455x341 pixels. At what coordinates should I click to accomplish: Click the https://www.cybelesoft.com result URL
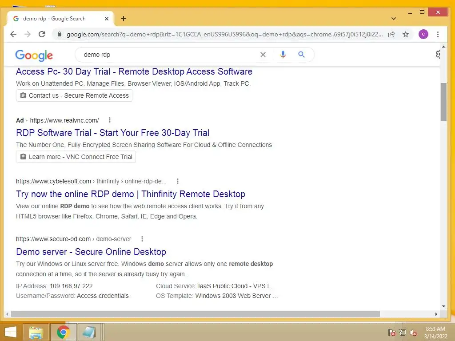click(53, 181)
